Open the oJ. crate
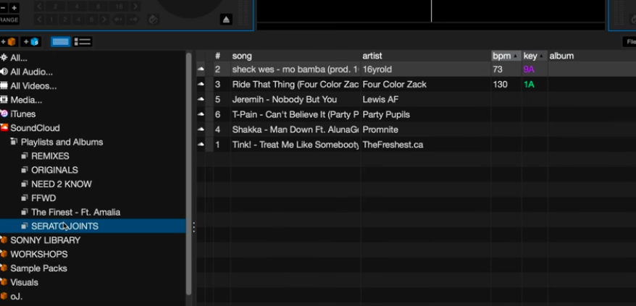The height and width of the screenshot is (306, 636). coord(16,297)
